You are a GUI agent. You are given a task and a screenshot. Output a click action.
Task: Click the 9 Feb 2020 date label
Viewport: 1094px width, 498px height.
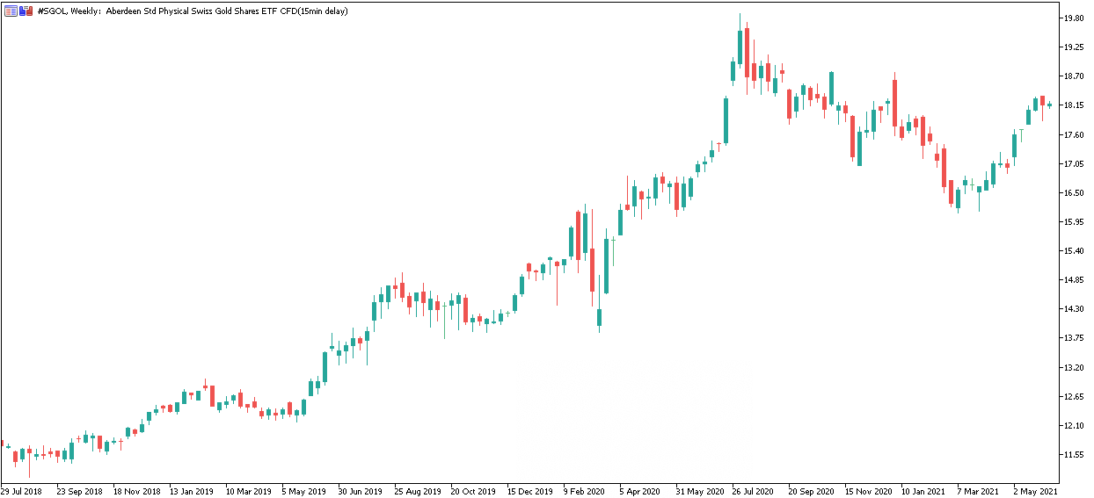585,492
